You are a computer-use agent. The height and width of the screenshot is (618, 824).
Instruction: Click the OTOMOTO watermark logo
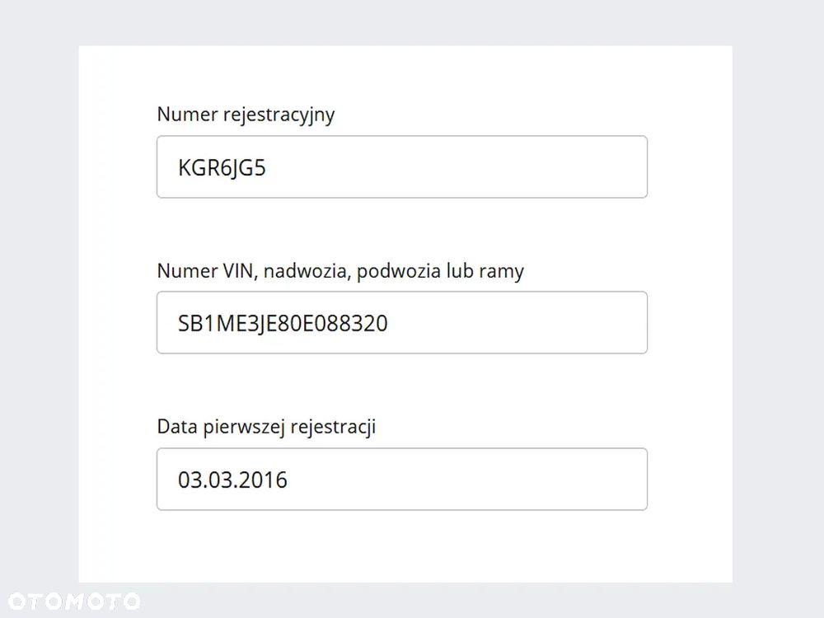73,601
